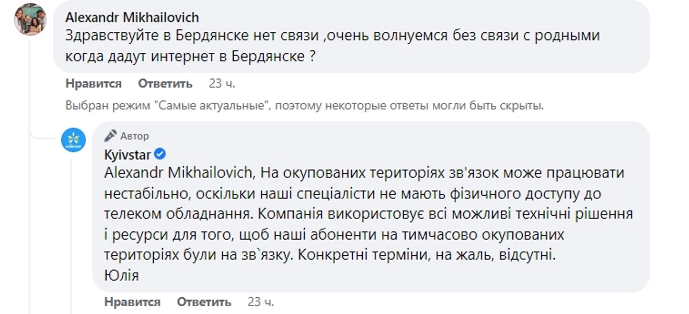Click the Автор badge label
This screenshot has width=689, height=314.
pos(134,136)
